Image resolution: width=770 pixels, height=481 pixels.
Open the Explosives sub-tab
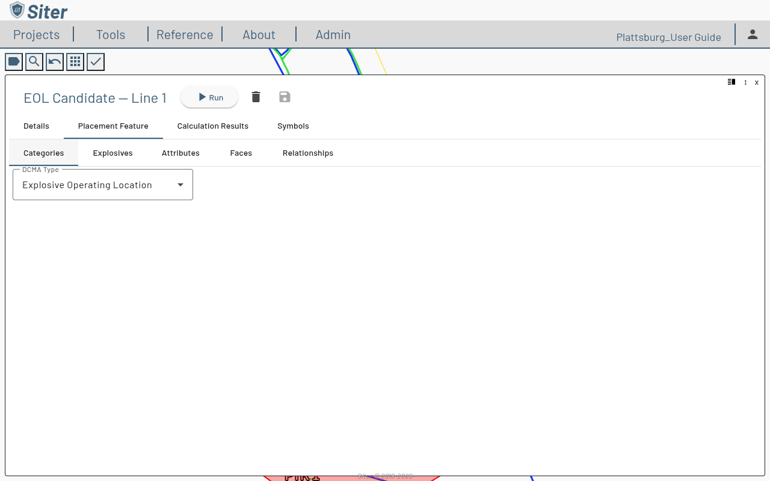click(112, 153)
